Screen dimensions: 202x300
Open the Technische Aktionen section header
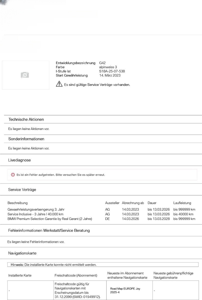pyautogui.click(x=26, y=119)
